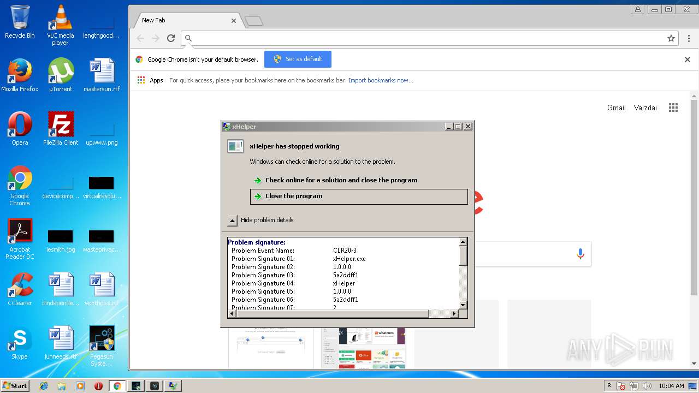The height and width of the screenshot is (393, 699).
Task: Open VLC media player shortcut
Action: [60, 25]
